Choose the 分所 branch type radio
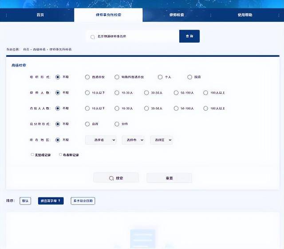The height and width of the screenshot is (249, 284). tap(117, 124)
